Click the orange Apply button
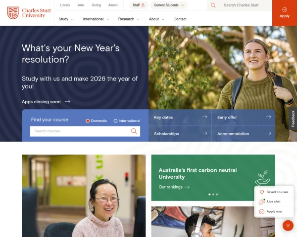297x237 pixels. [285, 13]
